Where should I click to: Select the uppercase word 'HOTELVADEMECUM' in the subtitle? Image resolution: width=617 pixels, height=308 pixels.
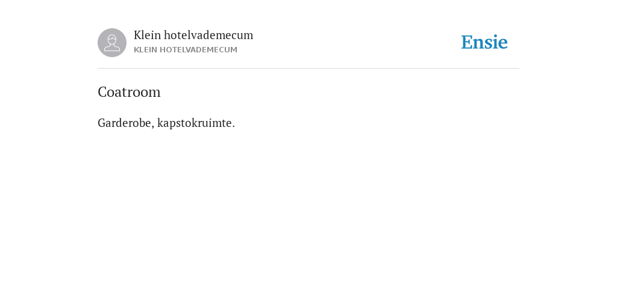pos(198,50)
